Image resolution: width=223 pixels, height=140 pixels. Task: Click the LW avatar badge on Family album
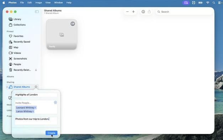(x=73, y=24)
